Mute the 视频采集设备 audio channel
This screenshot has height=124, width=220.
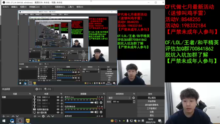(x=96, y=112)
